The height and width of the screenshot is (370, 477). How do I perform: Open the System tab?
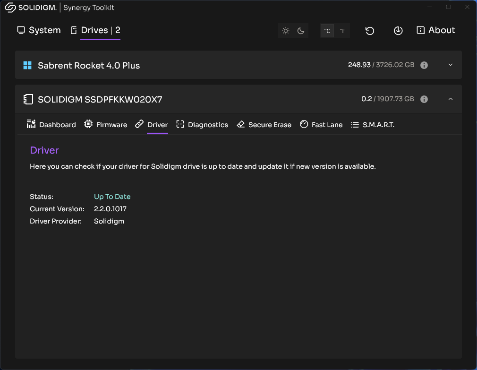(x=39, y=30)
